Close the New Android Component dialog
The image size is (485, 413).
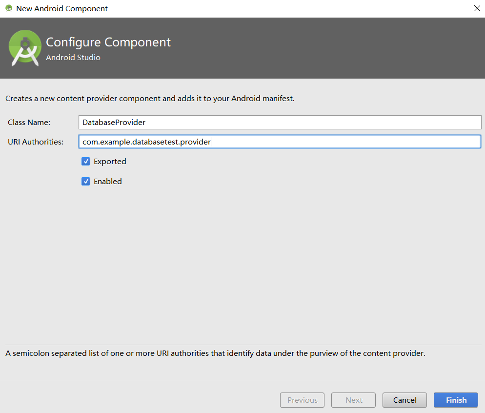point(477,8)
